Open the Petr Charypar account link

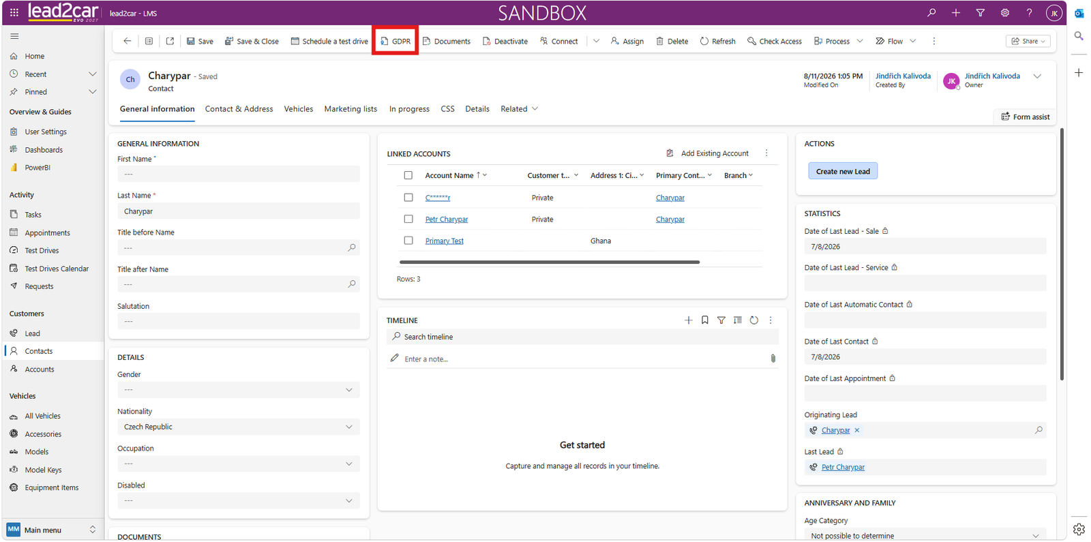point(447,220)
